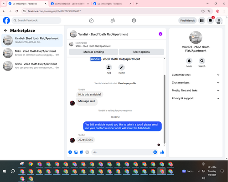
Task: Attach a file with the photo icon
Action: click(76, 152)
